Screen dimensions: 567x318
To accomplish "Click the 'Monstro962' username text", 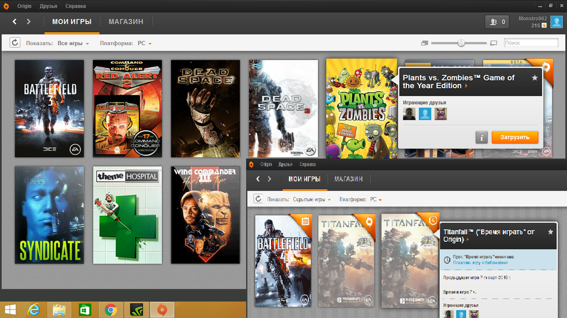I will coord(532,19).
